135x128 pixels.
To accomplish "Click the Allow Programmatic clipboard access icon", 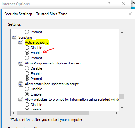I will pyautogui.click(x=21, y=63).
